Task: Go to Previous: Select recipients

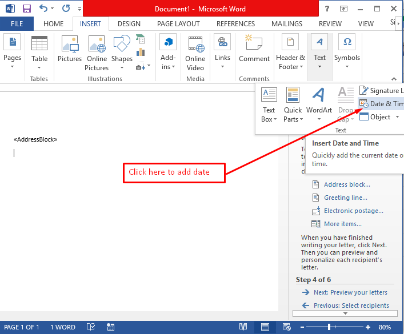Action: [351, 305]
